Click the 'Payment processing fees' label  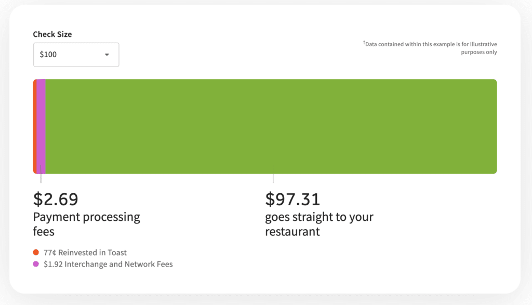click(x=86, y=224)
